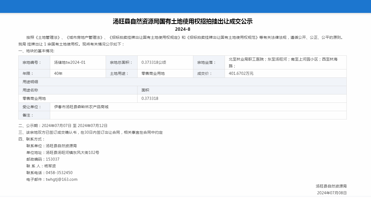Viewport: 371px width, 198px height.
Task: Click the notice number 2024-8
Action: tap(183, 29)
